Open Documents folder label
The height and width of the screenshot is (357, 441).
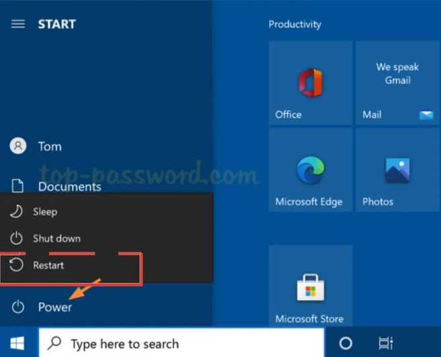coord(70,187)
